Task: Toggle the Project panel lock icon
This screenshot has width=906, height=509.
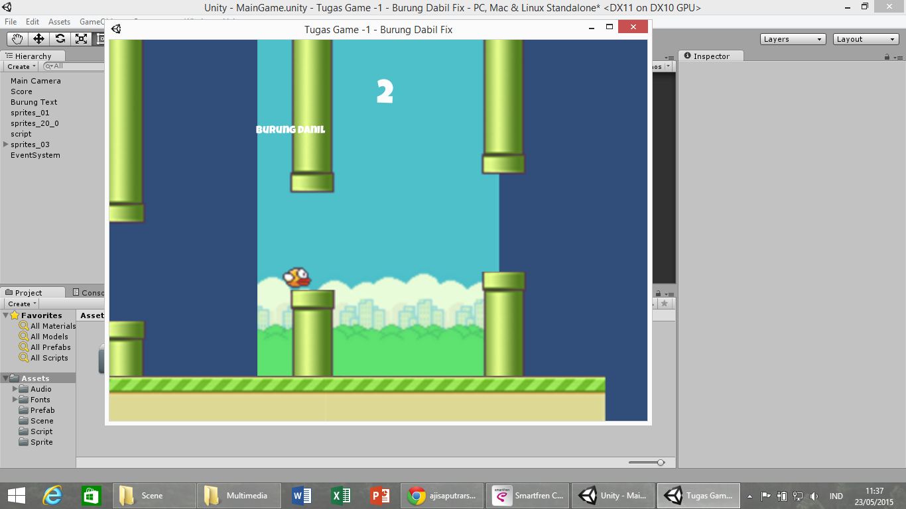Action: (658, 293)
